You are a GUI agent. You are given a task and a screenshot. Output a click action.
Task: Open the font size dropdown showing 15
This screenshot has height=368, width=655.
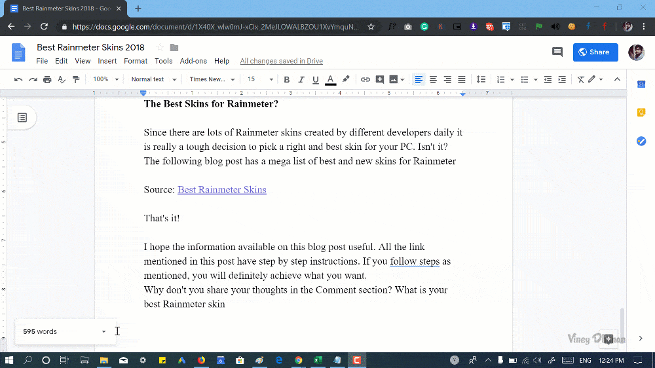(x=260, y=79)
